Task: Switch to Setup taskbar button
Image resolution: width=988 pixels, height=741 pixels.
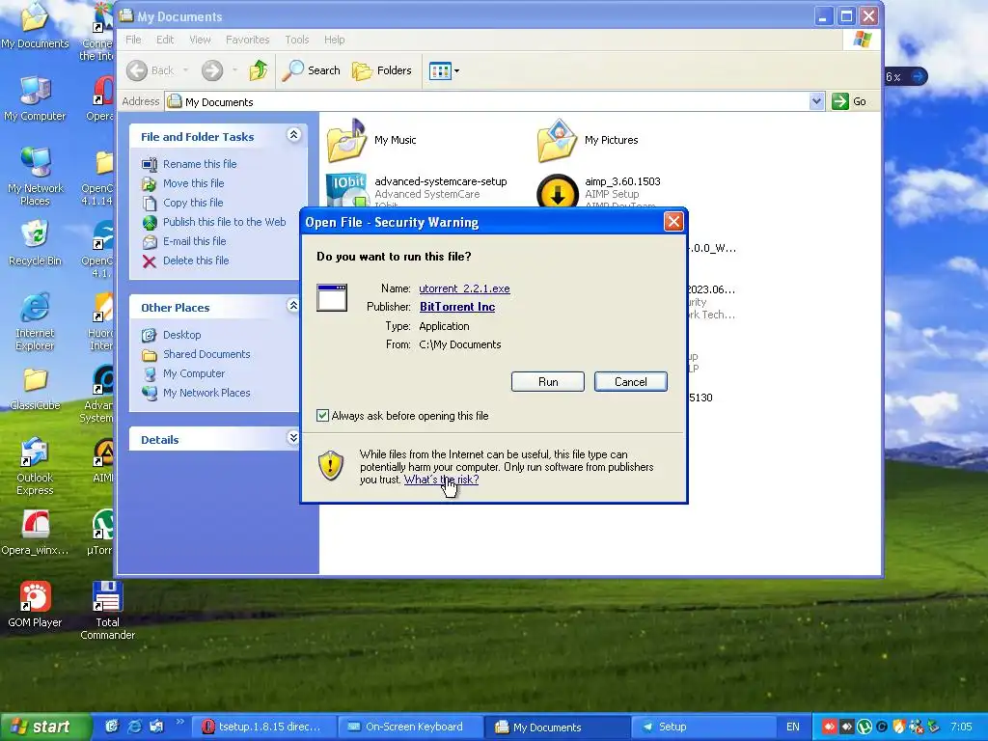Action: pos(701,727)
